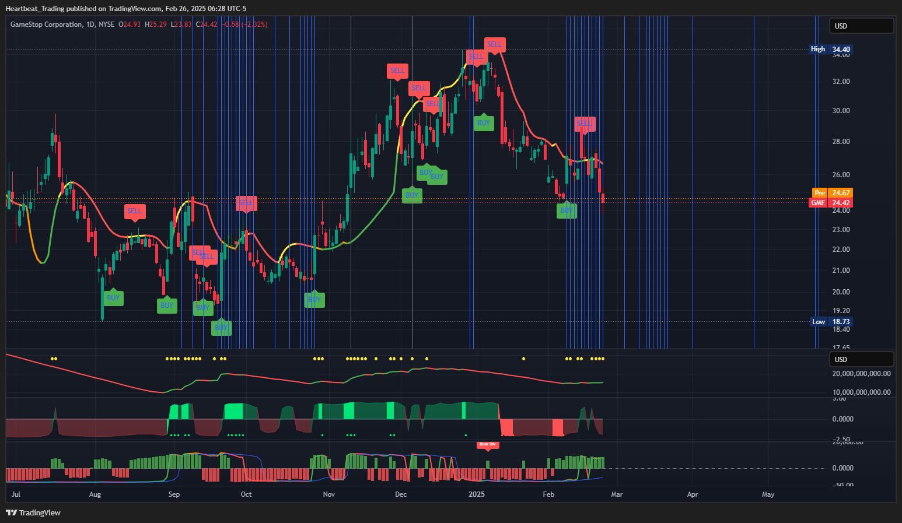Screen dimensions: 902x523
Task: Click the red GME price label
Action: (818, 203)
